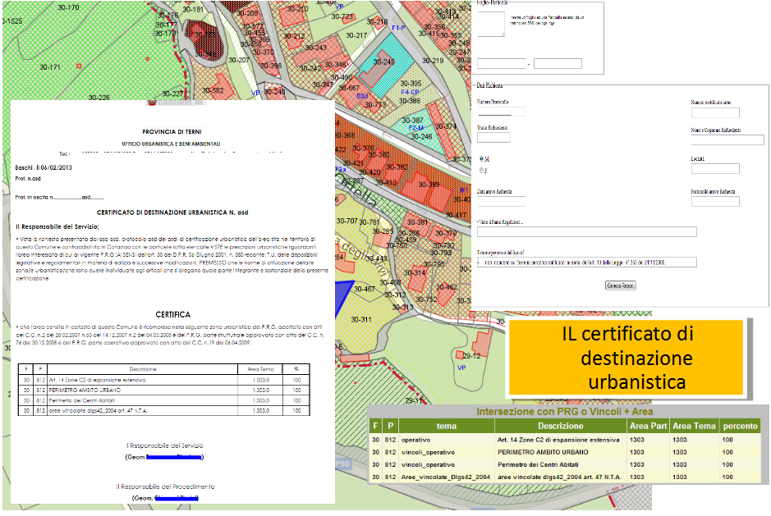Click map parcel 30-207
This screenshot has height=516, width=771.
[239, 60]
